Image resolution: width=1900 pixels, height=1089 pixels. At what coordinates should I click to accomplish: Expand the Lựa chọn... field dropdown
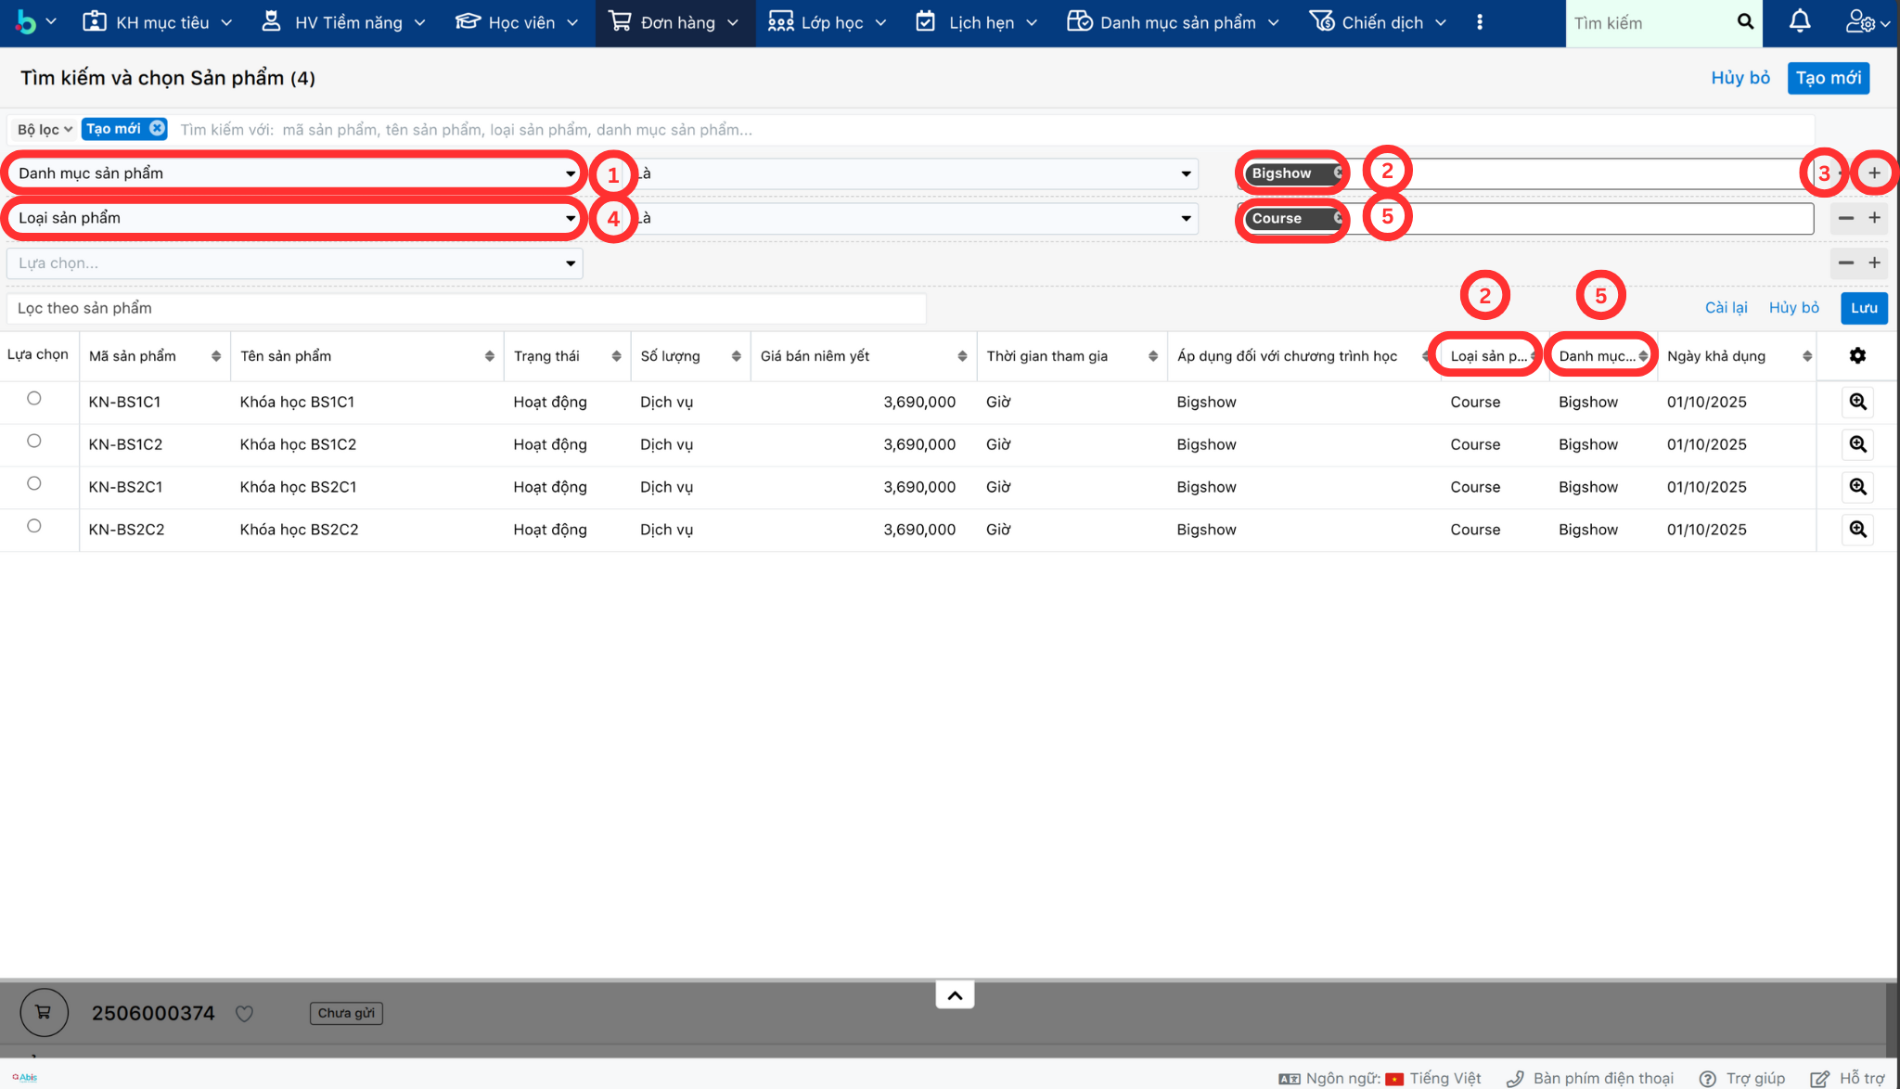pyautogui.click(x=295, y=263)
